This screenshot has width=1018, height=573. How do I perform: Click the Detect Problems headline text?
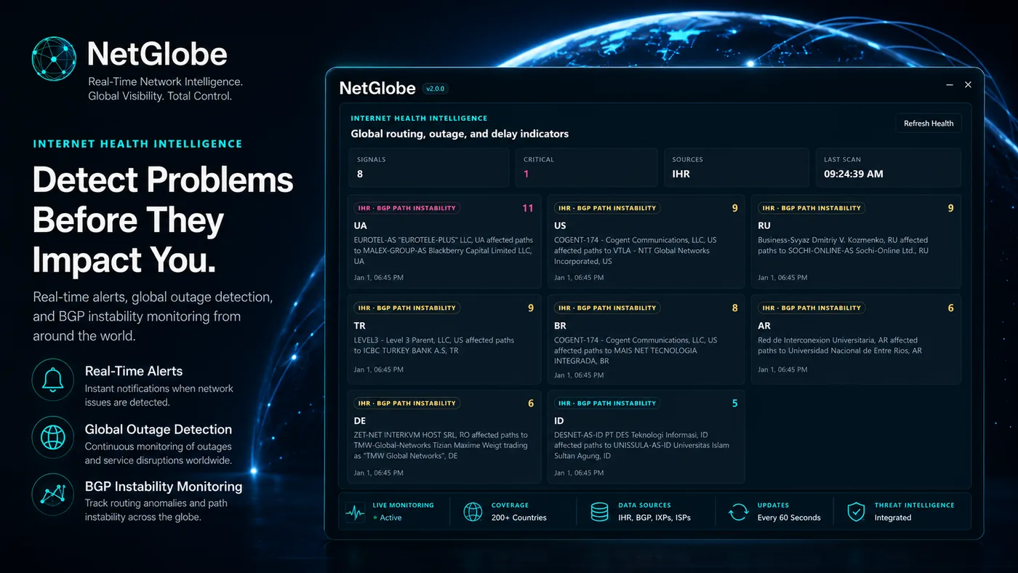[x=163, y=220]
